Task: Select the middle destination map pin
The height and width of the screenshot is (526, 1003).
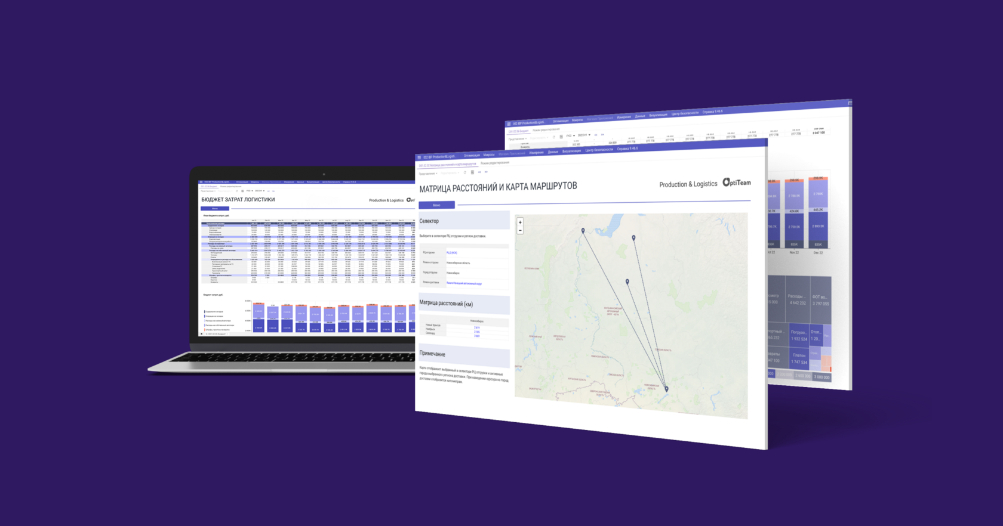Action: (627, 281)
